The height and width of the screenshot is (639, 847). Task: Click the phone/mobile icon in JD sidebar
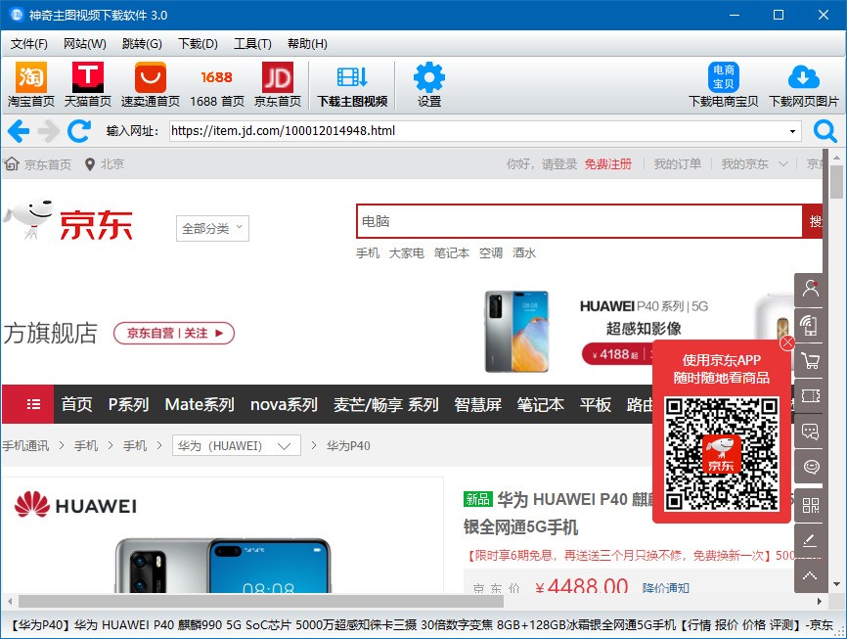coord(810,326)
